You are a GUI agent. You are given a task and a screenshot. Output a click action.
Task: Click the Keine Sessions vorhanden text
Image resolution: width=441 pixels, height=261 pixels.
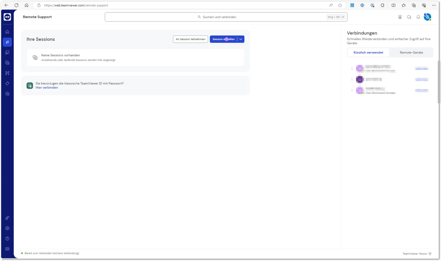[61, 55]
